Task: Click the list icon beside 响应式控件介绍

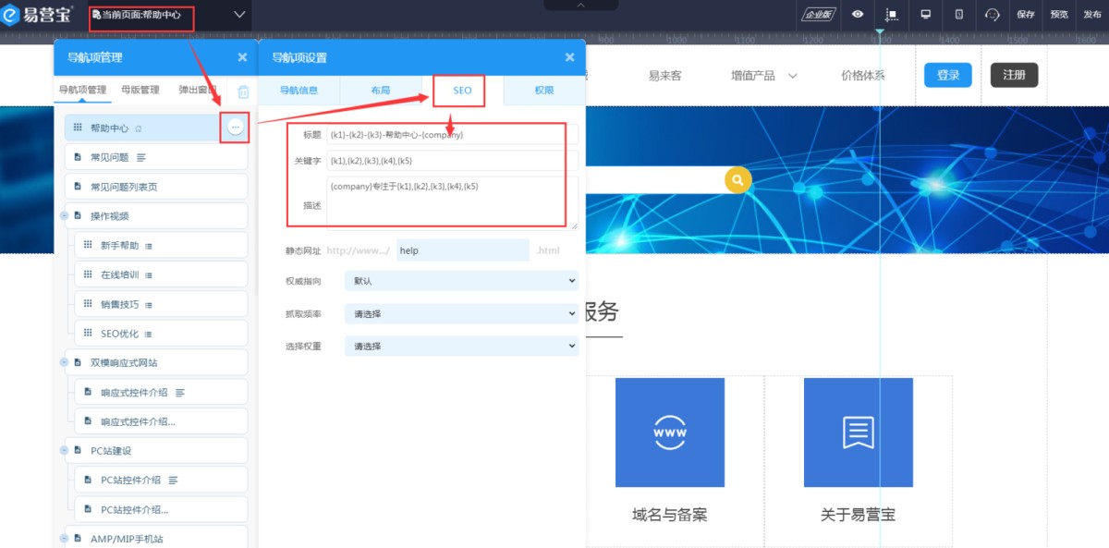Action: (x=180, y=393)
